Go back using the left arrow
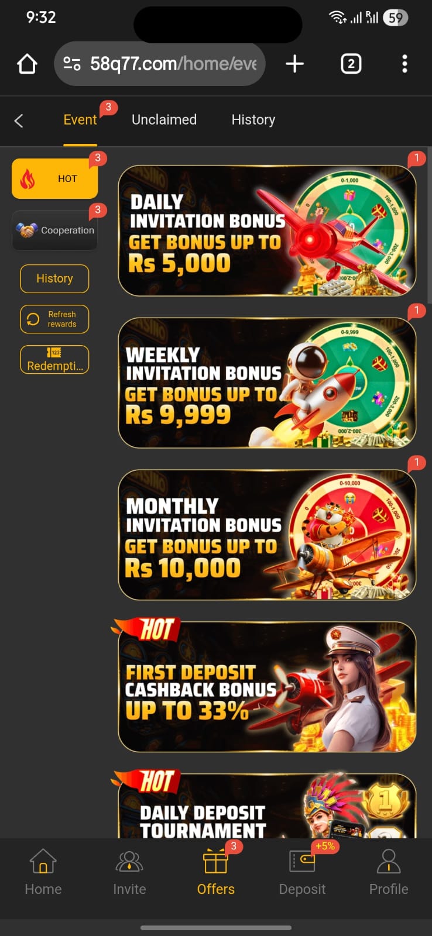432x936 pixels. 19,121
